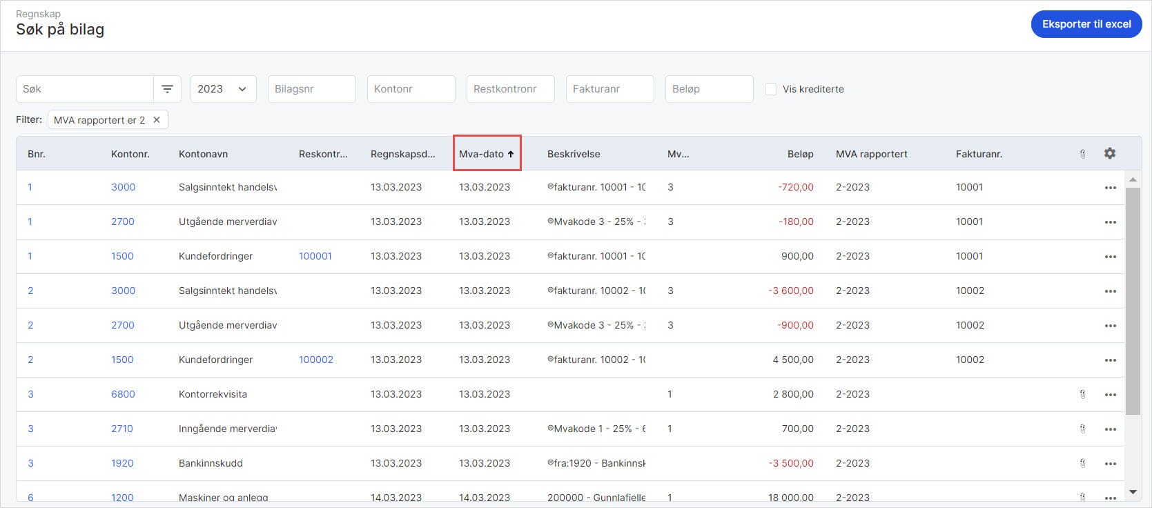Image resolution: width=1152 pixels, height=508 pixels.
Task: Open account link 6800
Action: point(123,394)
